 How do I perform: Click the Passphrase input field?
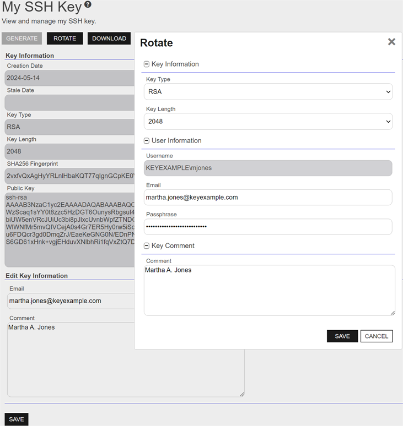[268, 227]
